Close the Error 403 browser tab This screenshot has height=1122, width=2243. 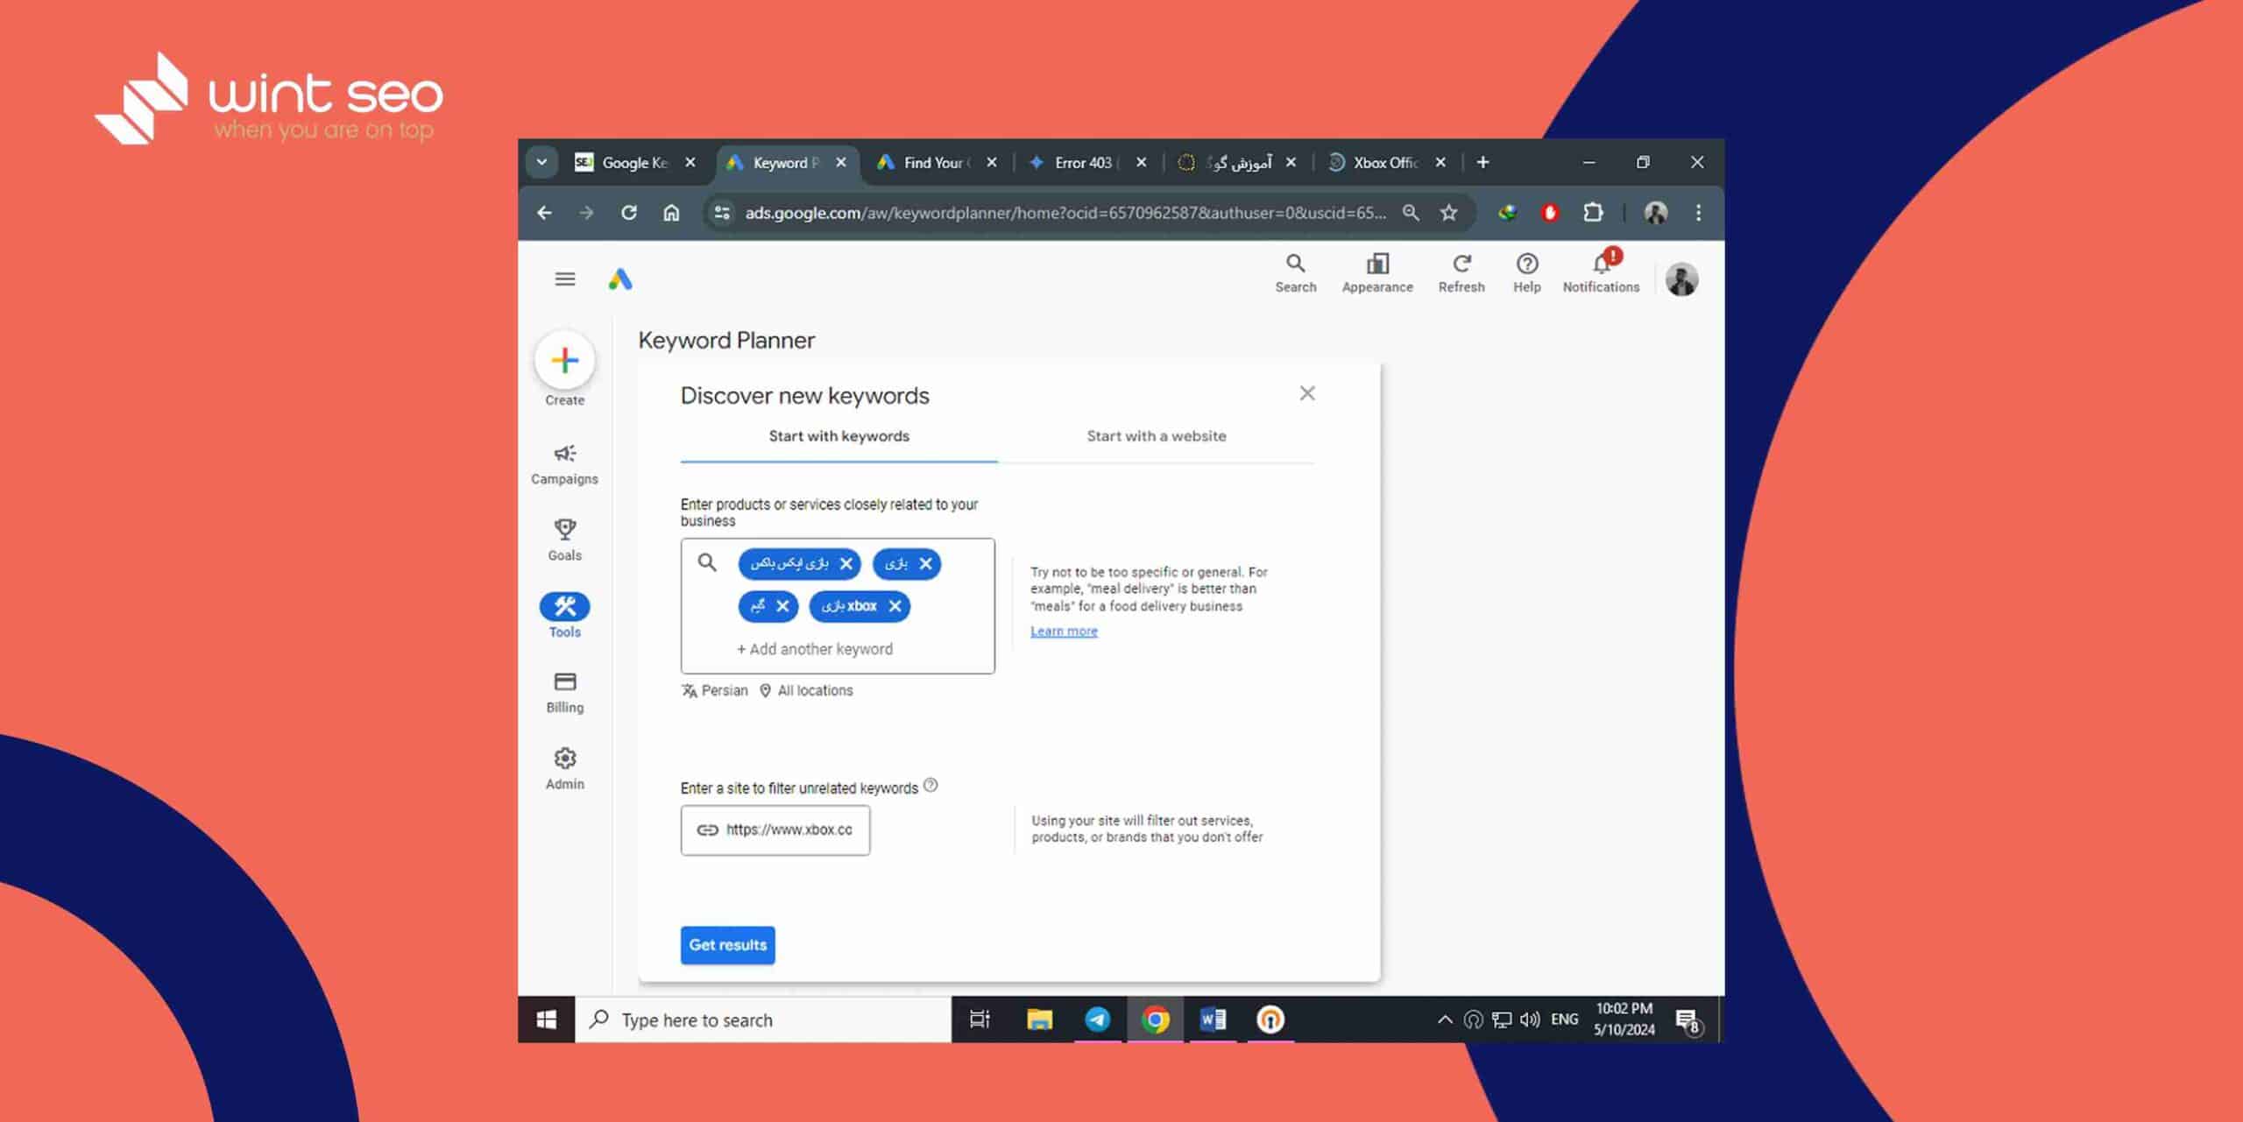1141,163
